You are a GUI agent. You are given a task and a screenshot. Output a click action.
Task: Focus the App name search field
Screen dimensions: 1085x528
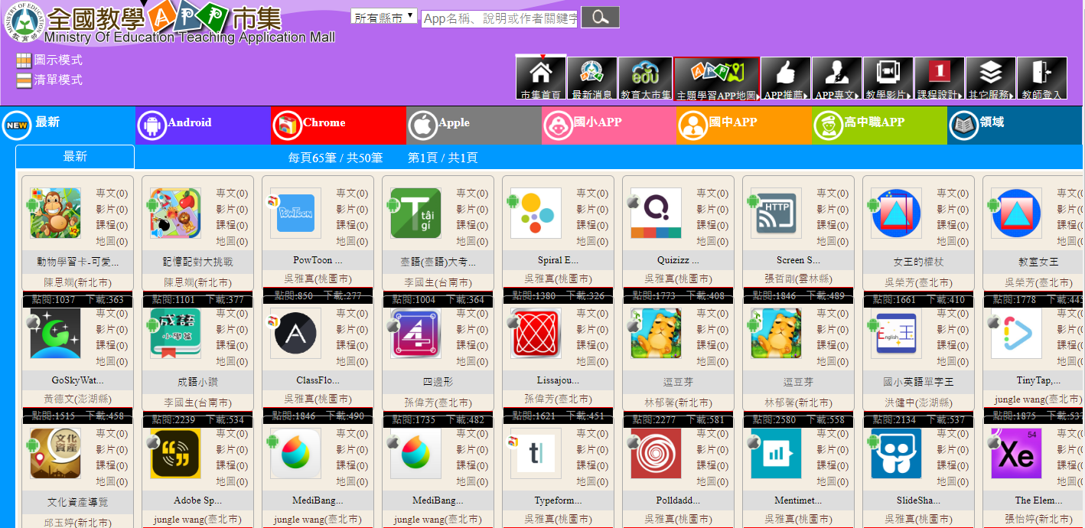tap(500, 18)
